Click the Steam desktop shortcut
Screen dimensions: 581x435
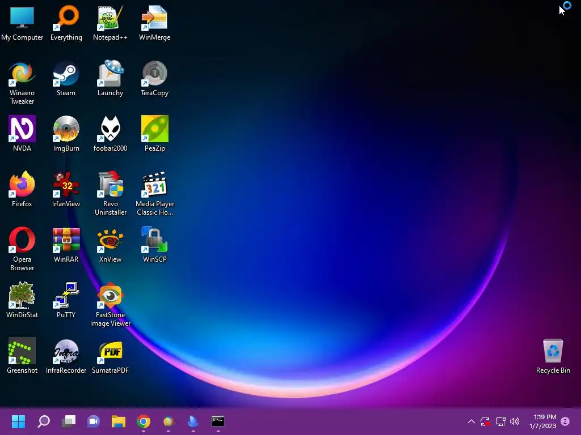[x=66, y=78]
